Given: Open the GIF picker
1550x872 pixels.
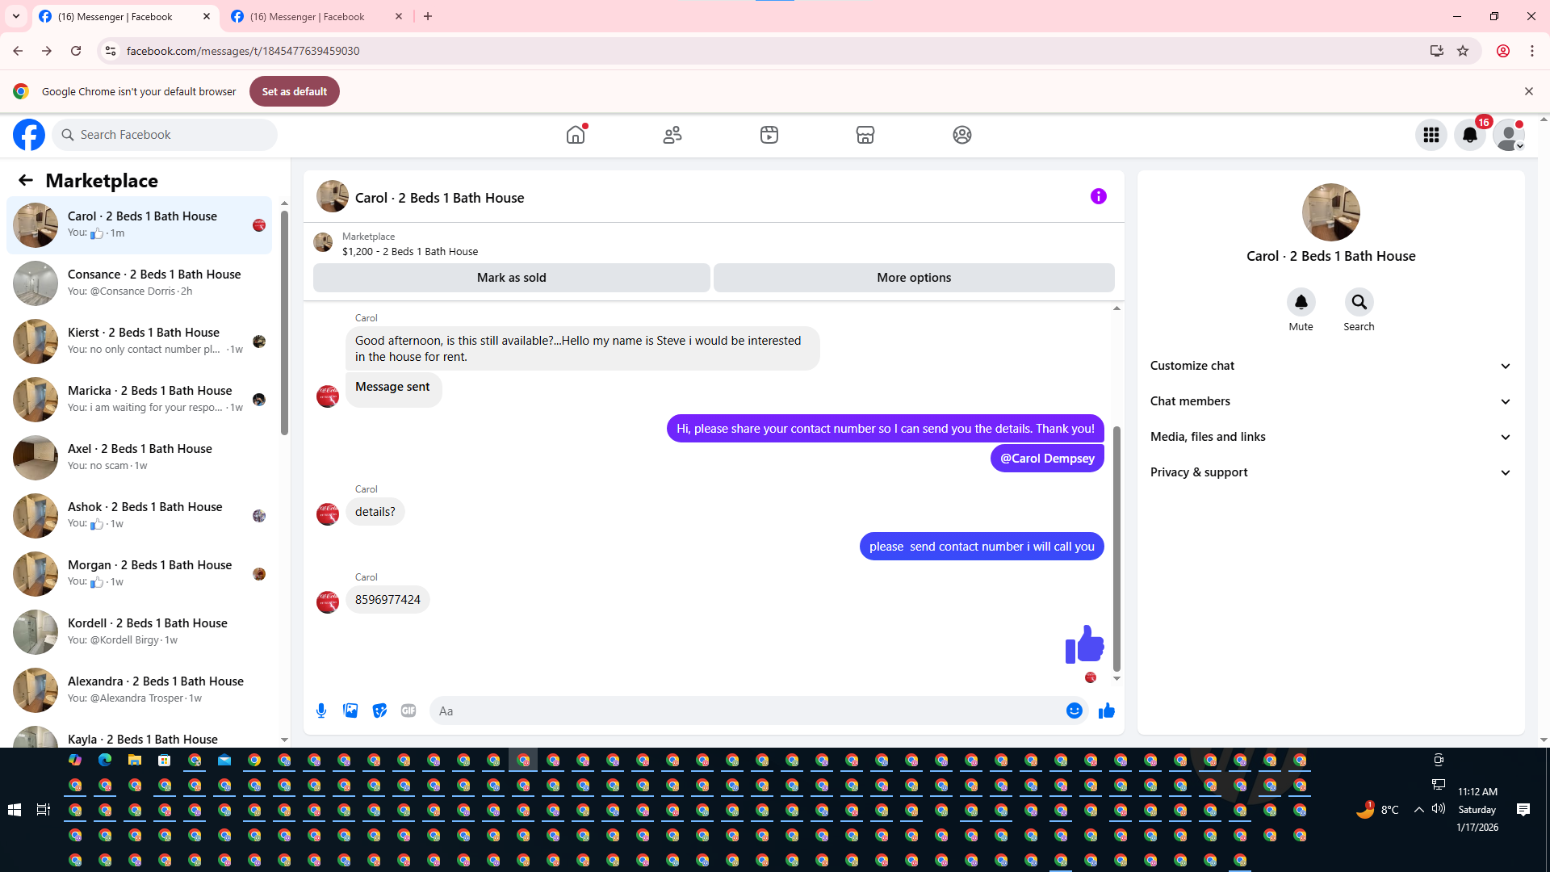Looking at the screenshot, I should point(408,711).
